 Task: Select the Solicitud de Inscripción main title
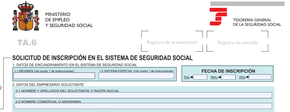(x=103, y=58)
